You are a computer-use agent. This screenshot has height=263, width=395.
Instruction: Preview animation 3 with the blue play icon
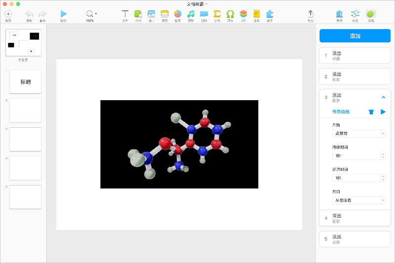(383, 112)
